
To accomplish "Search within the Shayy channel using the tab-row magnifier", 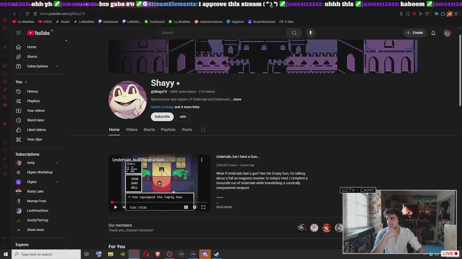I will (x=203, y=129).
